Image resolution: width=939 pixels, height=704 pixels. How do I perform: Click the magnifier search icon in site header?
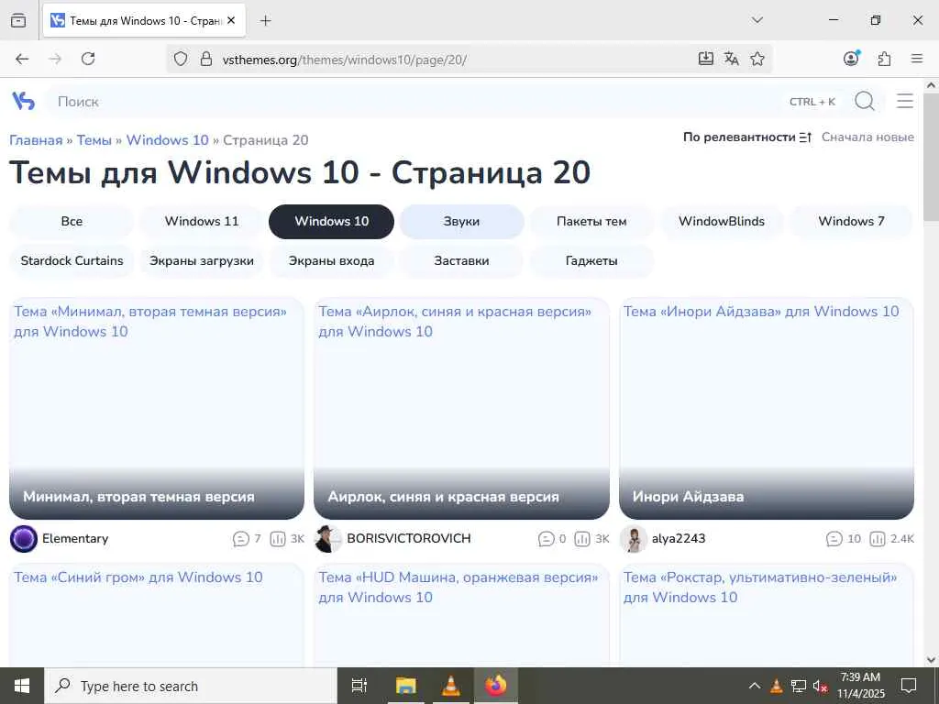point(864,101)
